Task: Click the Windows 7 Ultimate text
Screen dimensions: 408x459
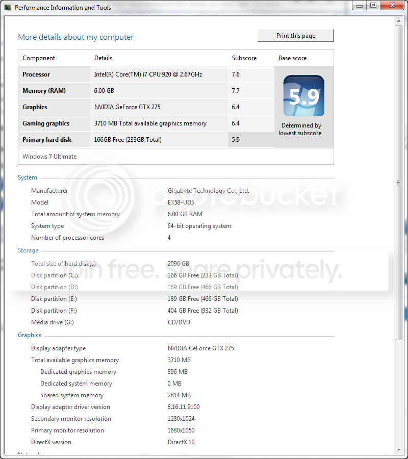Action: tap(49, 157)
